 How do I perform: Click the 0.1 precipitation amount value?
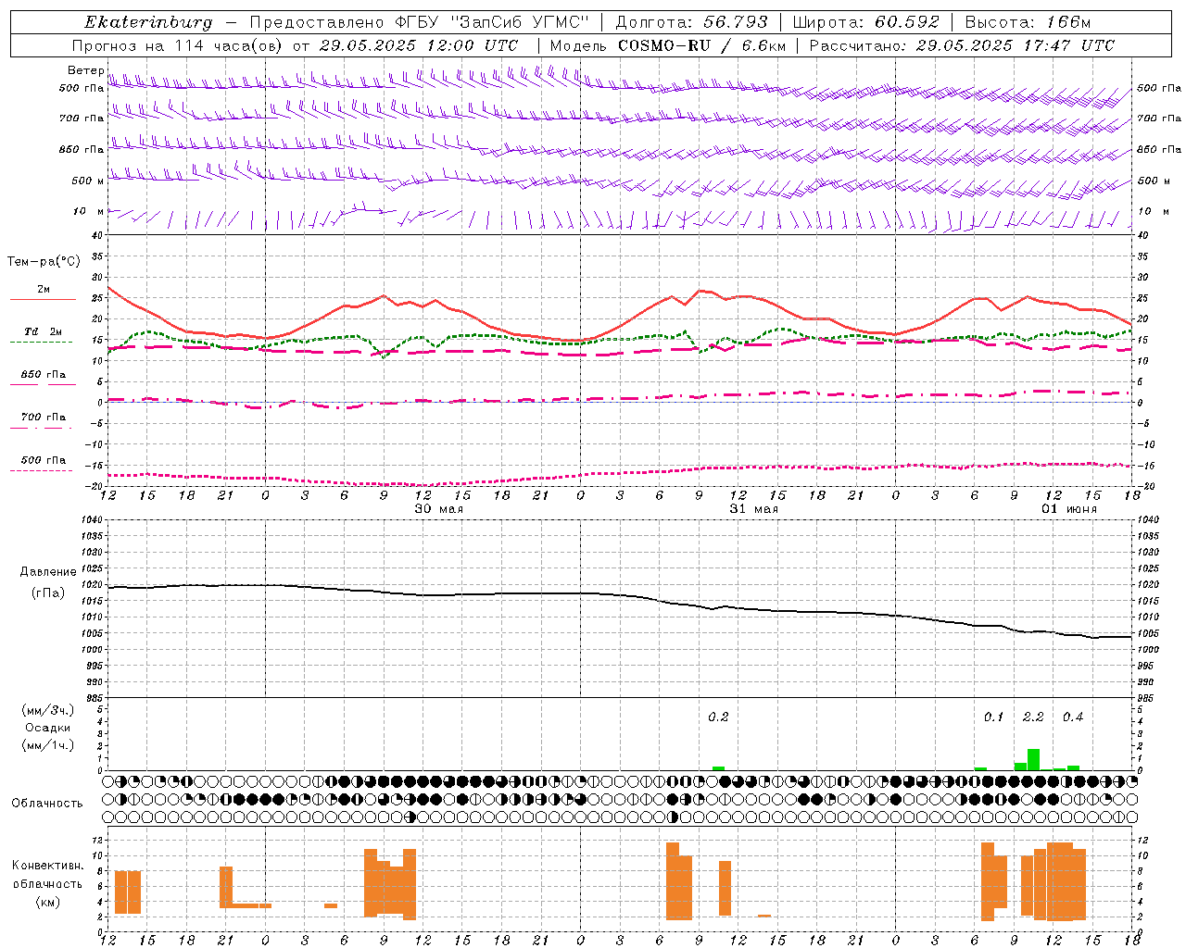[993, 717]
